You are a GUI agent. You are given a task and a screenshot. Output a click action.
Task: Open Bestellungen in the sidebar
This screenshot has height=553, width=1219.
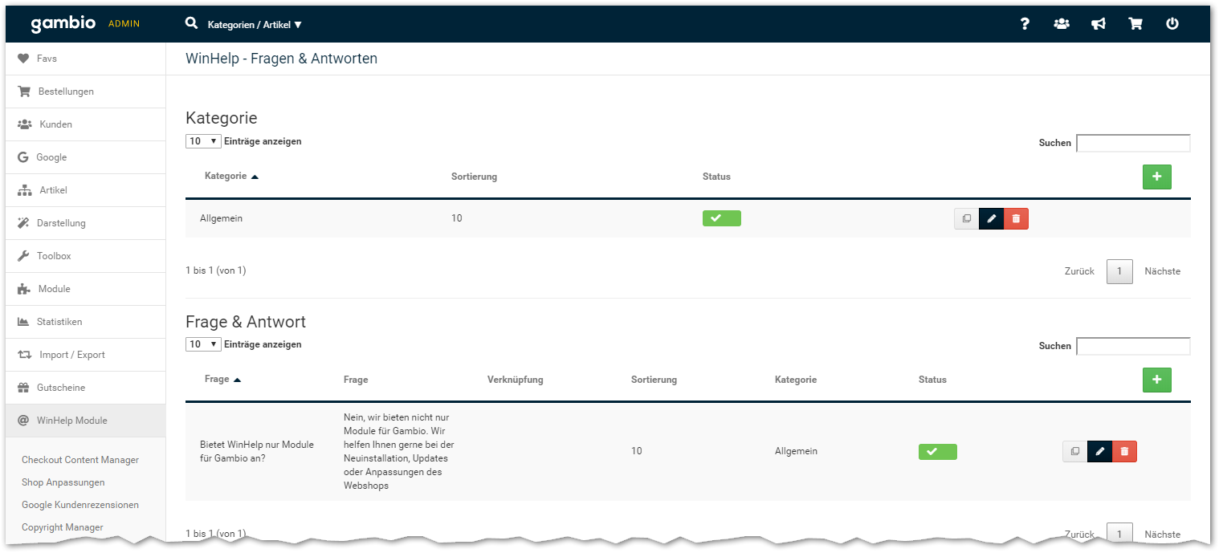point(86,91)
